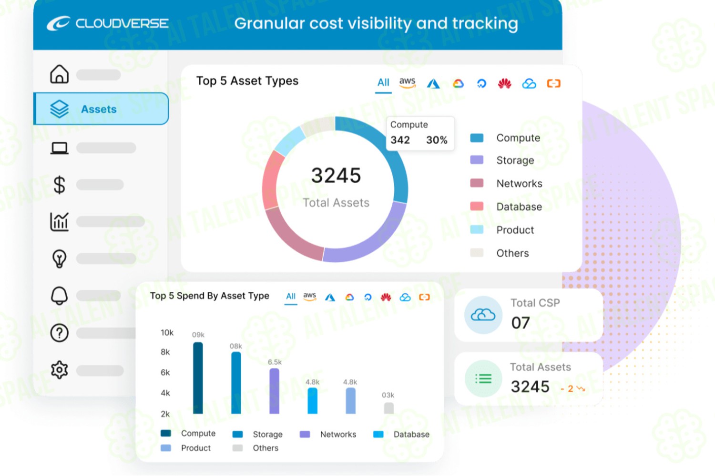Click the green list icon on Total Assets card
715x476 pixels.
click(483, 378)
